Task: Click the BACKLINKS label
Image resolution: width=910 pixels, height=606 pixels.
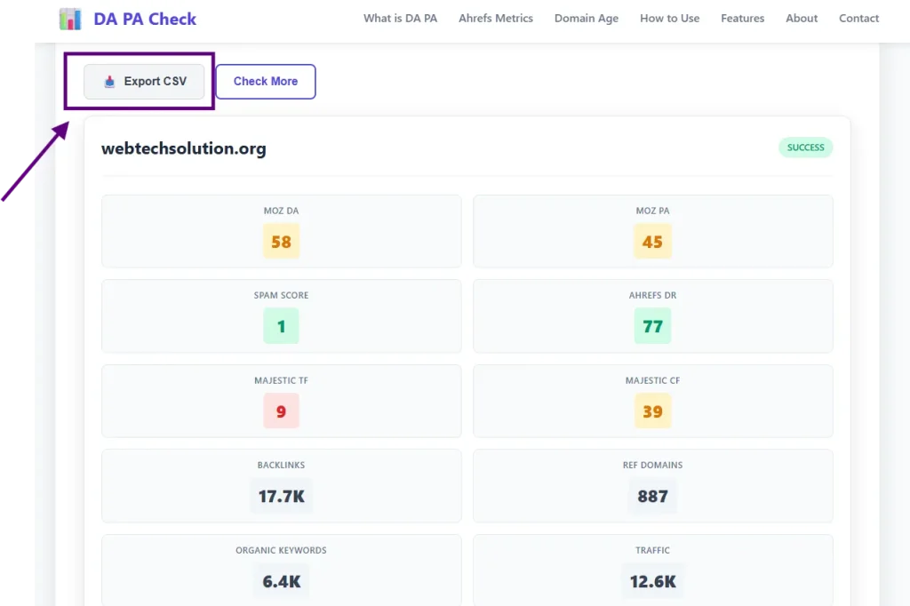Action: tap(282, 465)
